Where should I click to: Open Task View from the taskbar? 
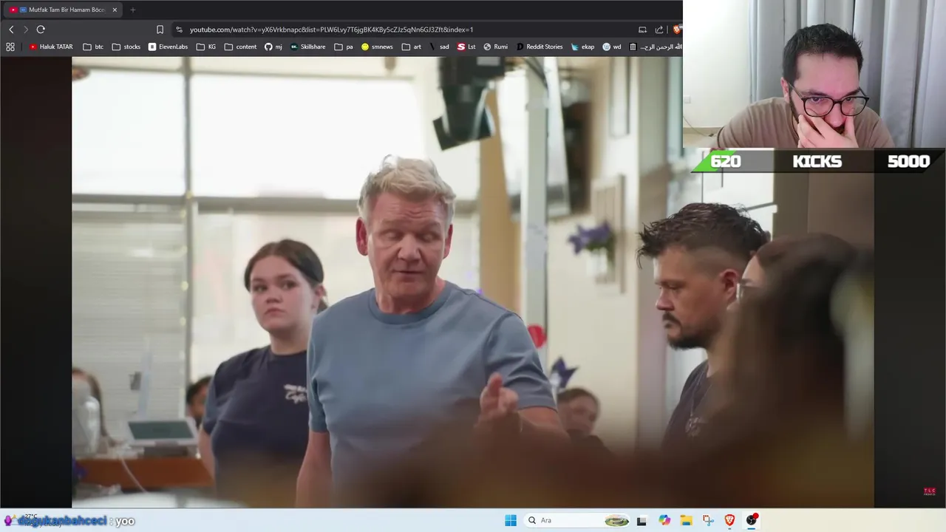point(642,520)
